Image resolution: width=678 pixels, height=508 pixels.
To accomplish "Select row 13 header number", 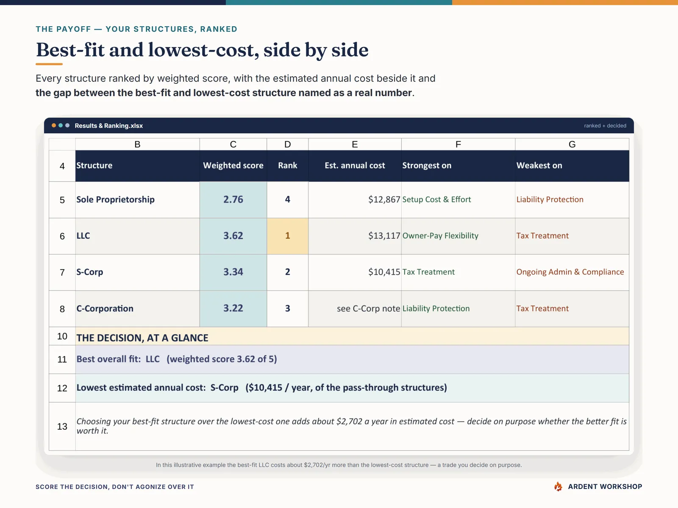I will point(62,426).
